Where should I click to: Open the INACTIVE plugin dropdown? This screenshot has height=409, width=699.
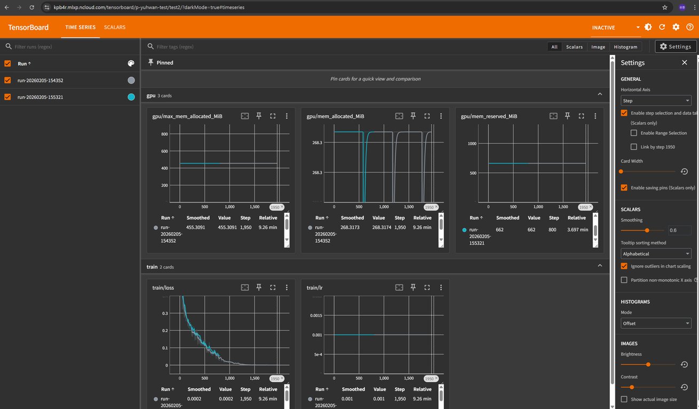[616, 28]
